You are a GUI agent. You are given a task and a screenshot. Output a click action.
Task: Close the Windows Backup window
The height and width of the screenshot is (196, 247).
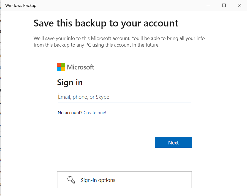coord(240,5)
